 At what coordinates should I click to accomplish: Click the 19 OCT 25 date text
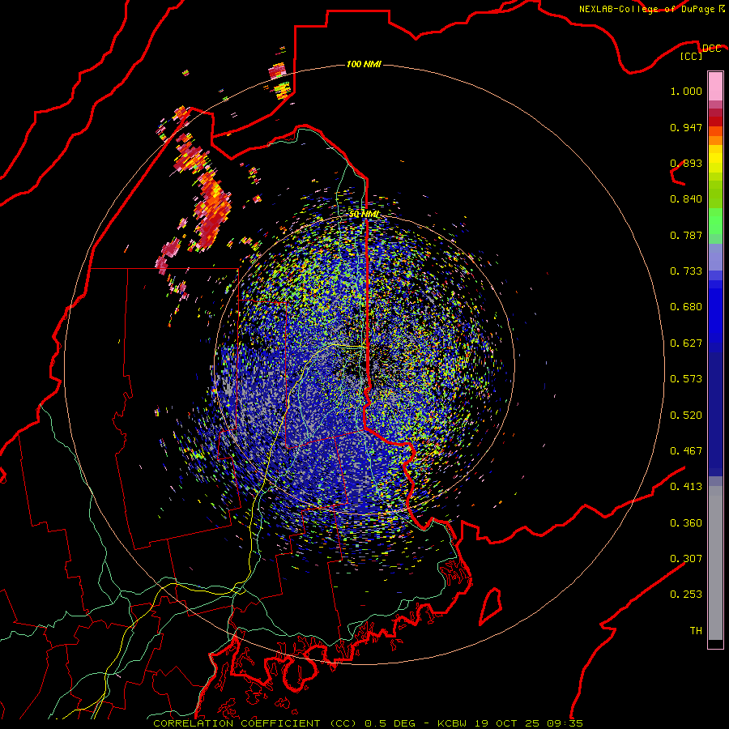coord(507,723)
